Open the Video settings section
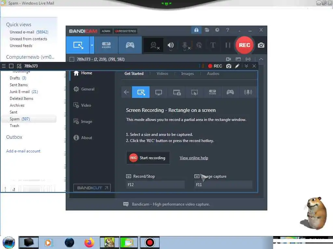The width and height of the screenshot is (333, 249). 82,105
